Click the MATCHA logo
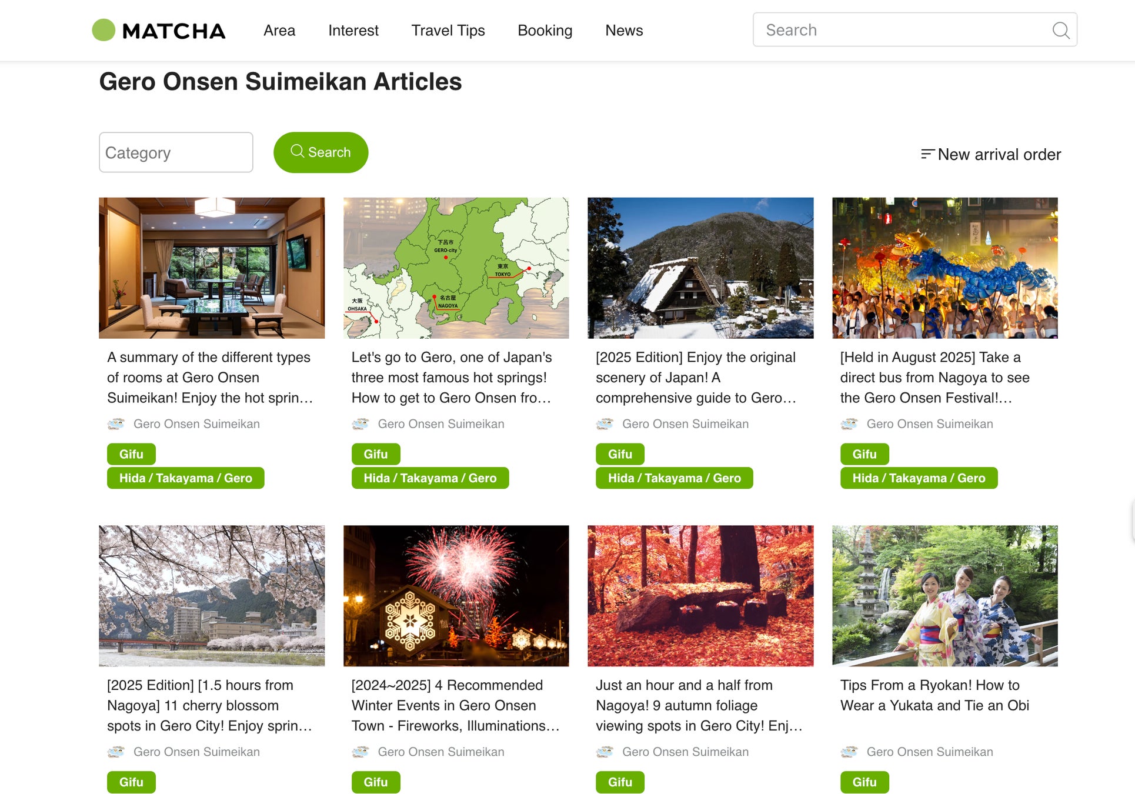The image size is (1135, 794). [159, 31]
